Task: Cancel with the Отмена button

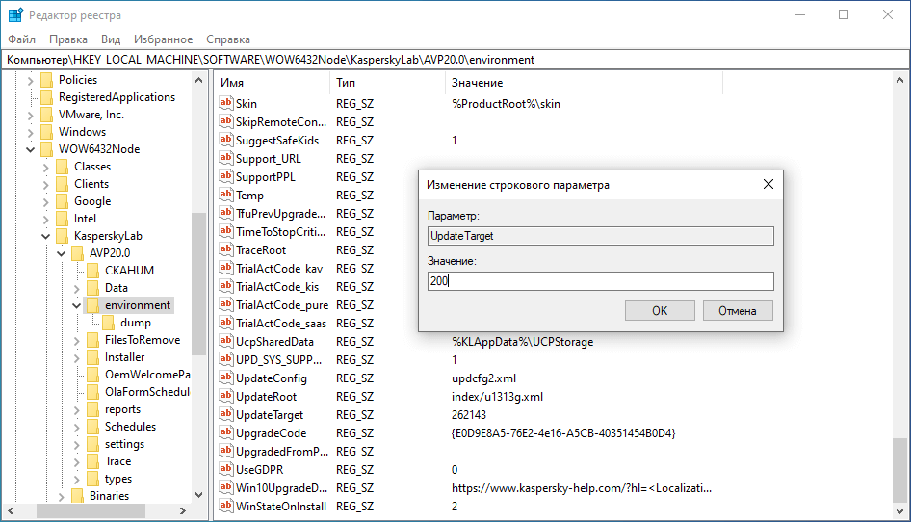Action: pos(738,310)
